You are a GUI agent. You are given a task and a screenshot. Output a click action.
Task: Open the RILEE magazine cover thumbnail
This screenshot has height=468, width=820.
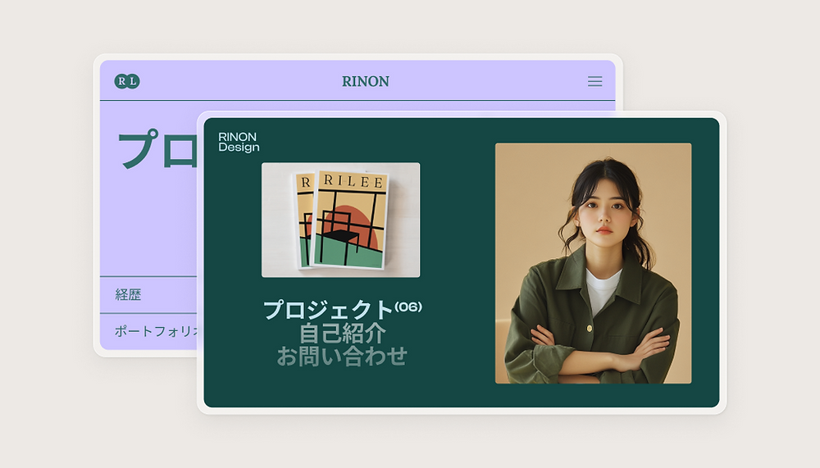(x=340, y=220)
